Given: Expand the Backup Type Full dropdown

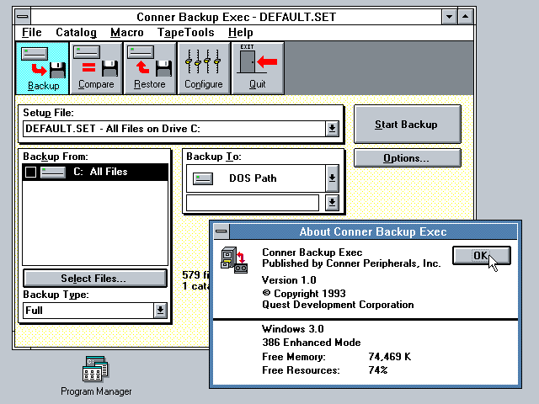Looking at the screenshot, I should coord(160,311).
